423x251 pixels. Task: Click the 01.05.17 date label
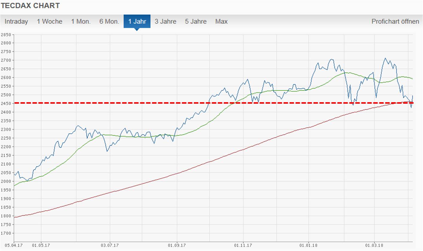41,246
